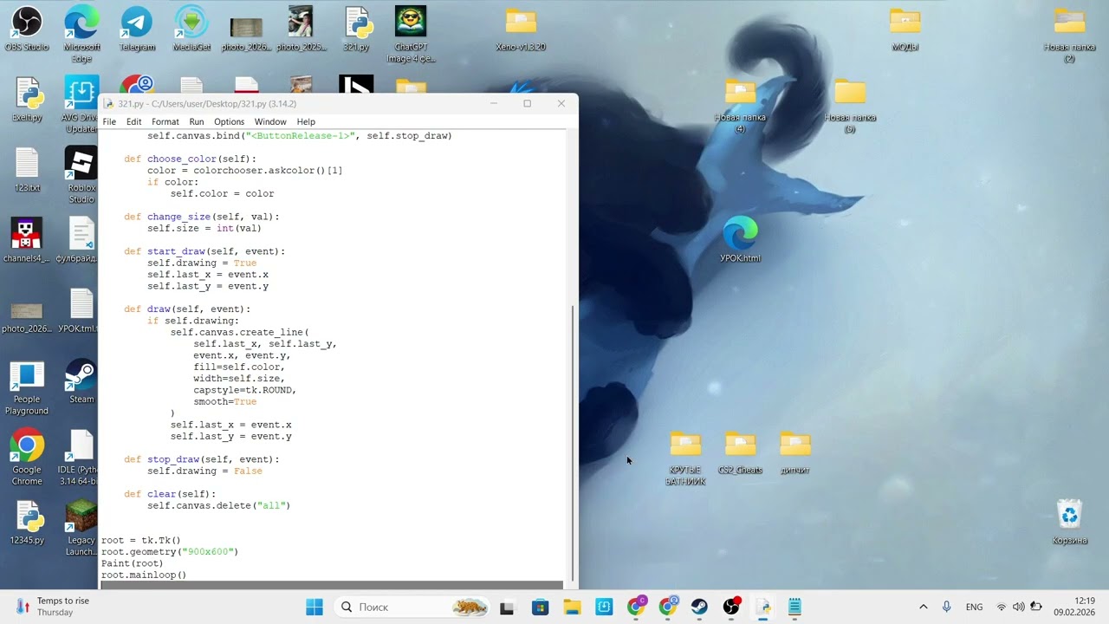Open the File menu in IDLE
The image size is (1109, 624).
(x=109, y=122)
